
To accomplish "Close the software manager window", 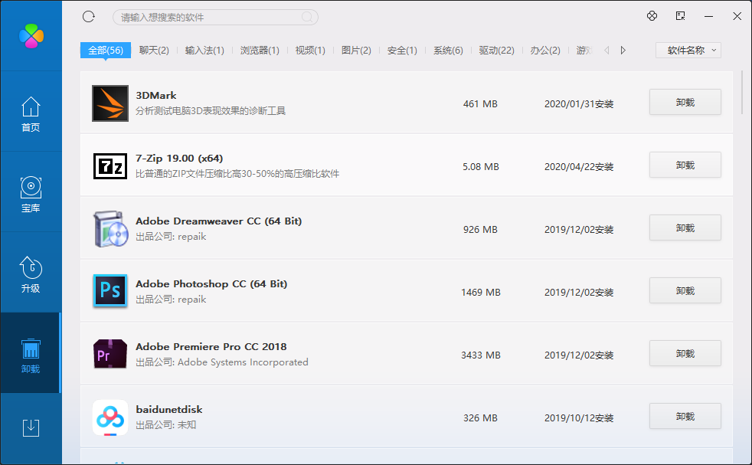I will (x=737, y=16).
